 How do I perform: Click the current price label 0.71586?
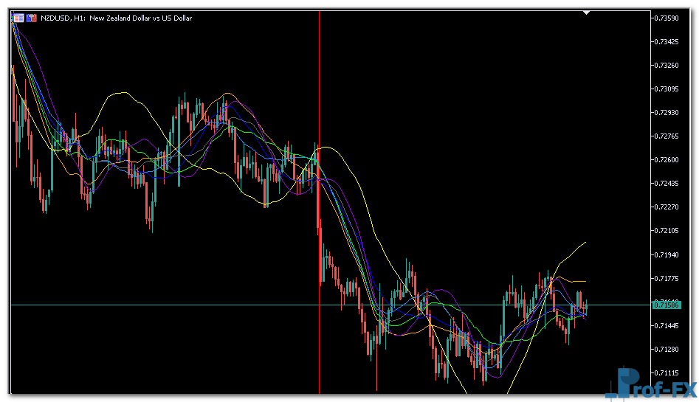pos(667,305)
